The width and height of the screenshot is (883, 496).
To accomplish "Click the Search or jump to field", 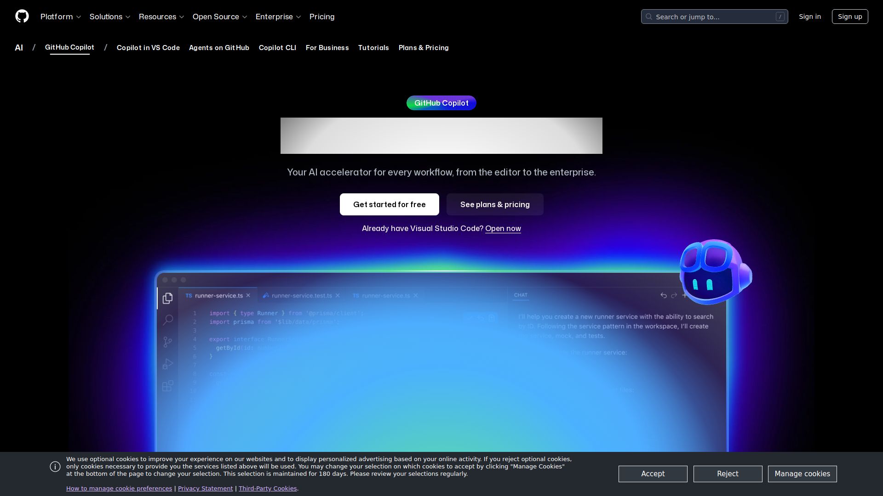I will coord(714,17).
